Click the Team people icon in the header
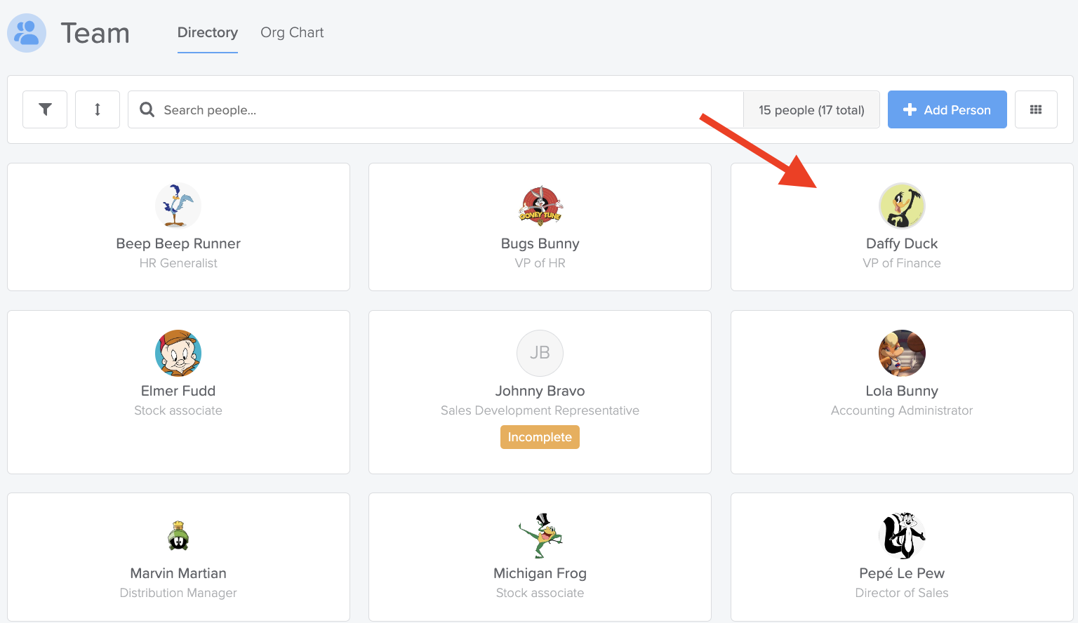This screenshot has width=1078, height=623. click(26, 32)
